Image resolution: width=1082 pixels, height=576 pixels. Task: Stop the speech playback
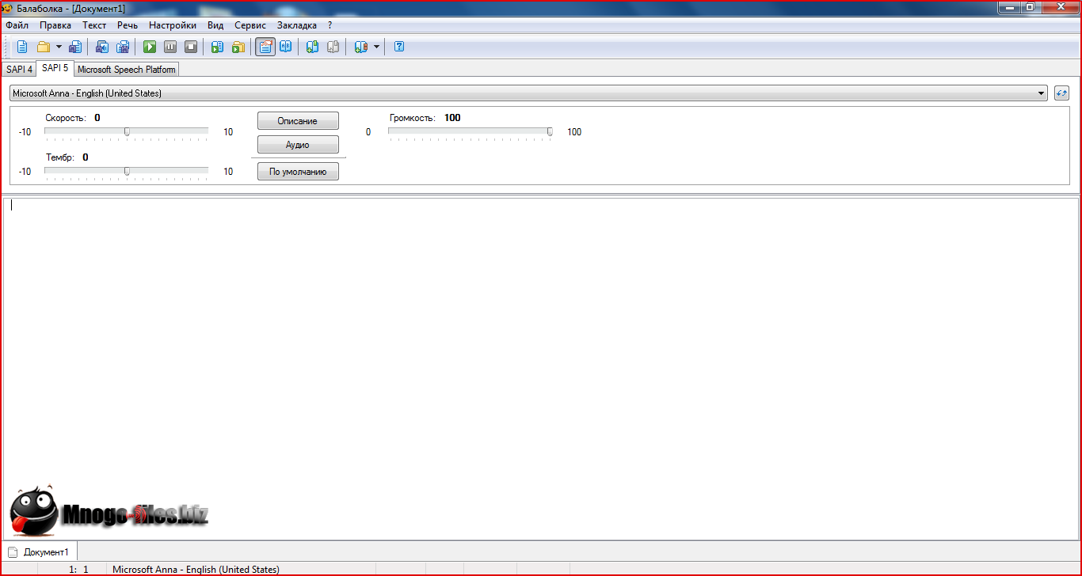(x=191, y=47)
